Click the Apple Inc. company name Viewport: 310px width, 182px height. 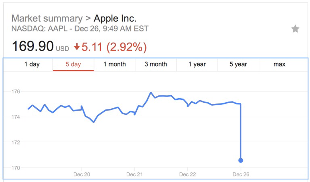click(x=115, y=18)
